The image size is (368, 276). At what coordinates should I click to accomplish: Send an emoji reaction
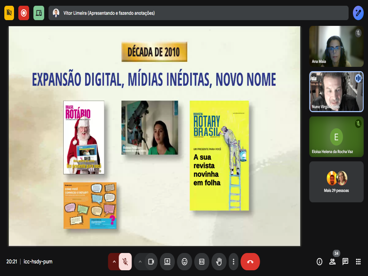pos(184,262)
